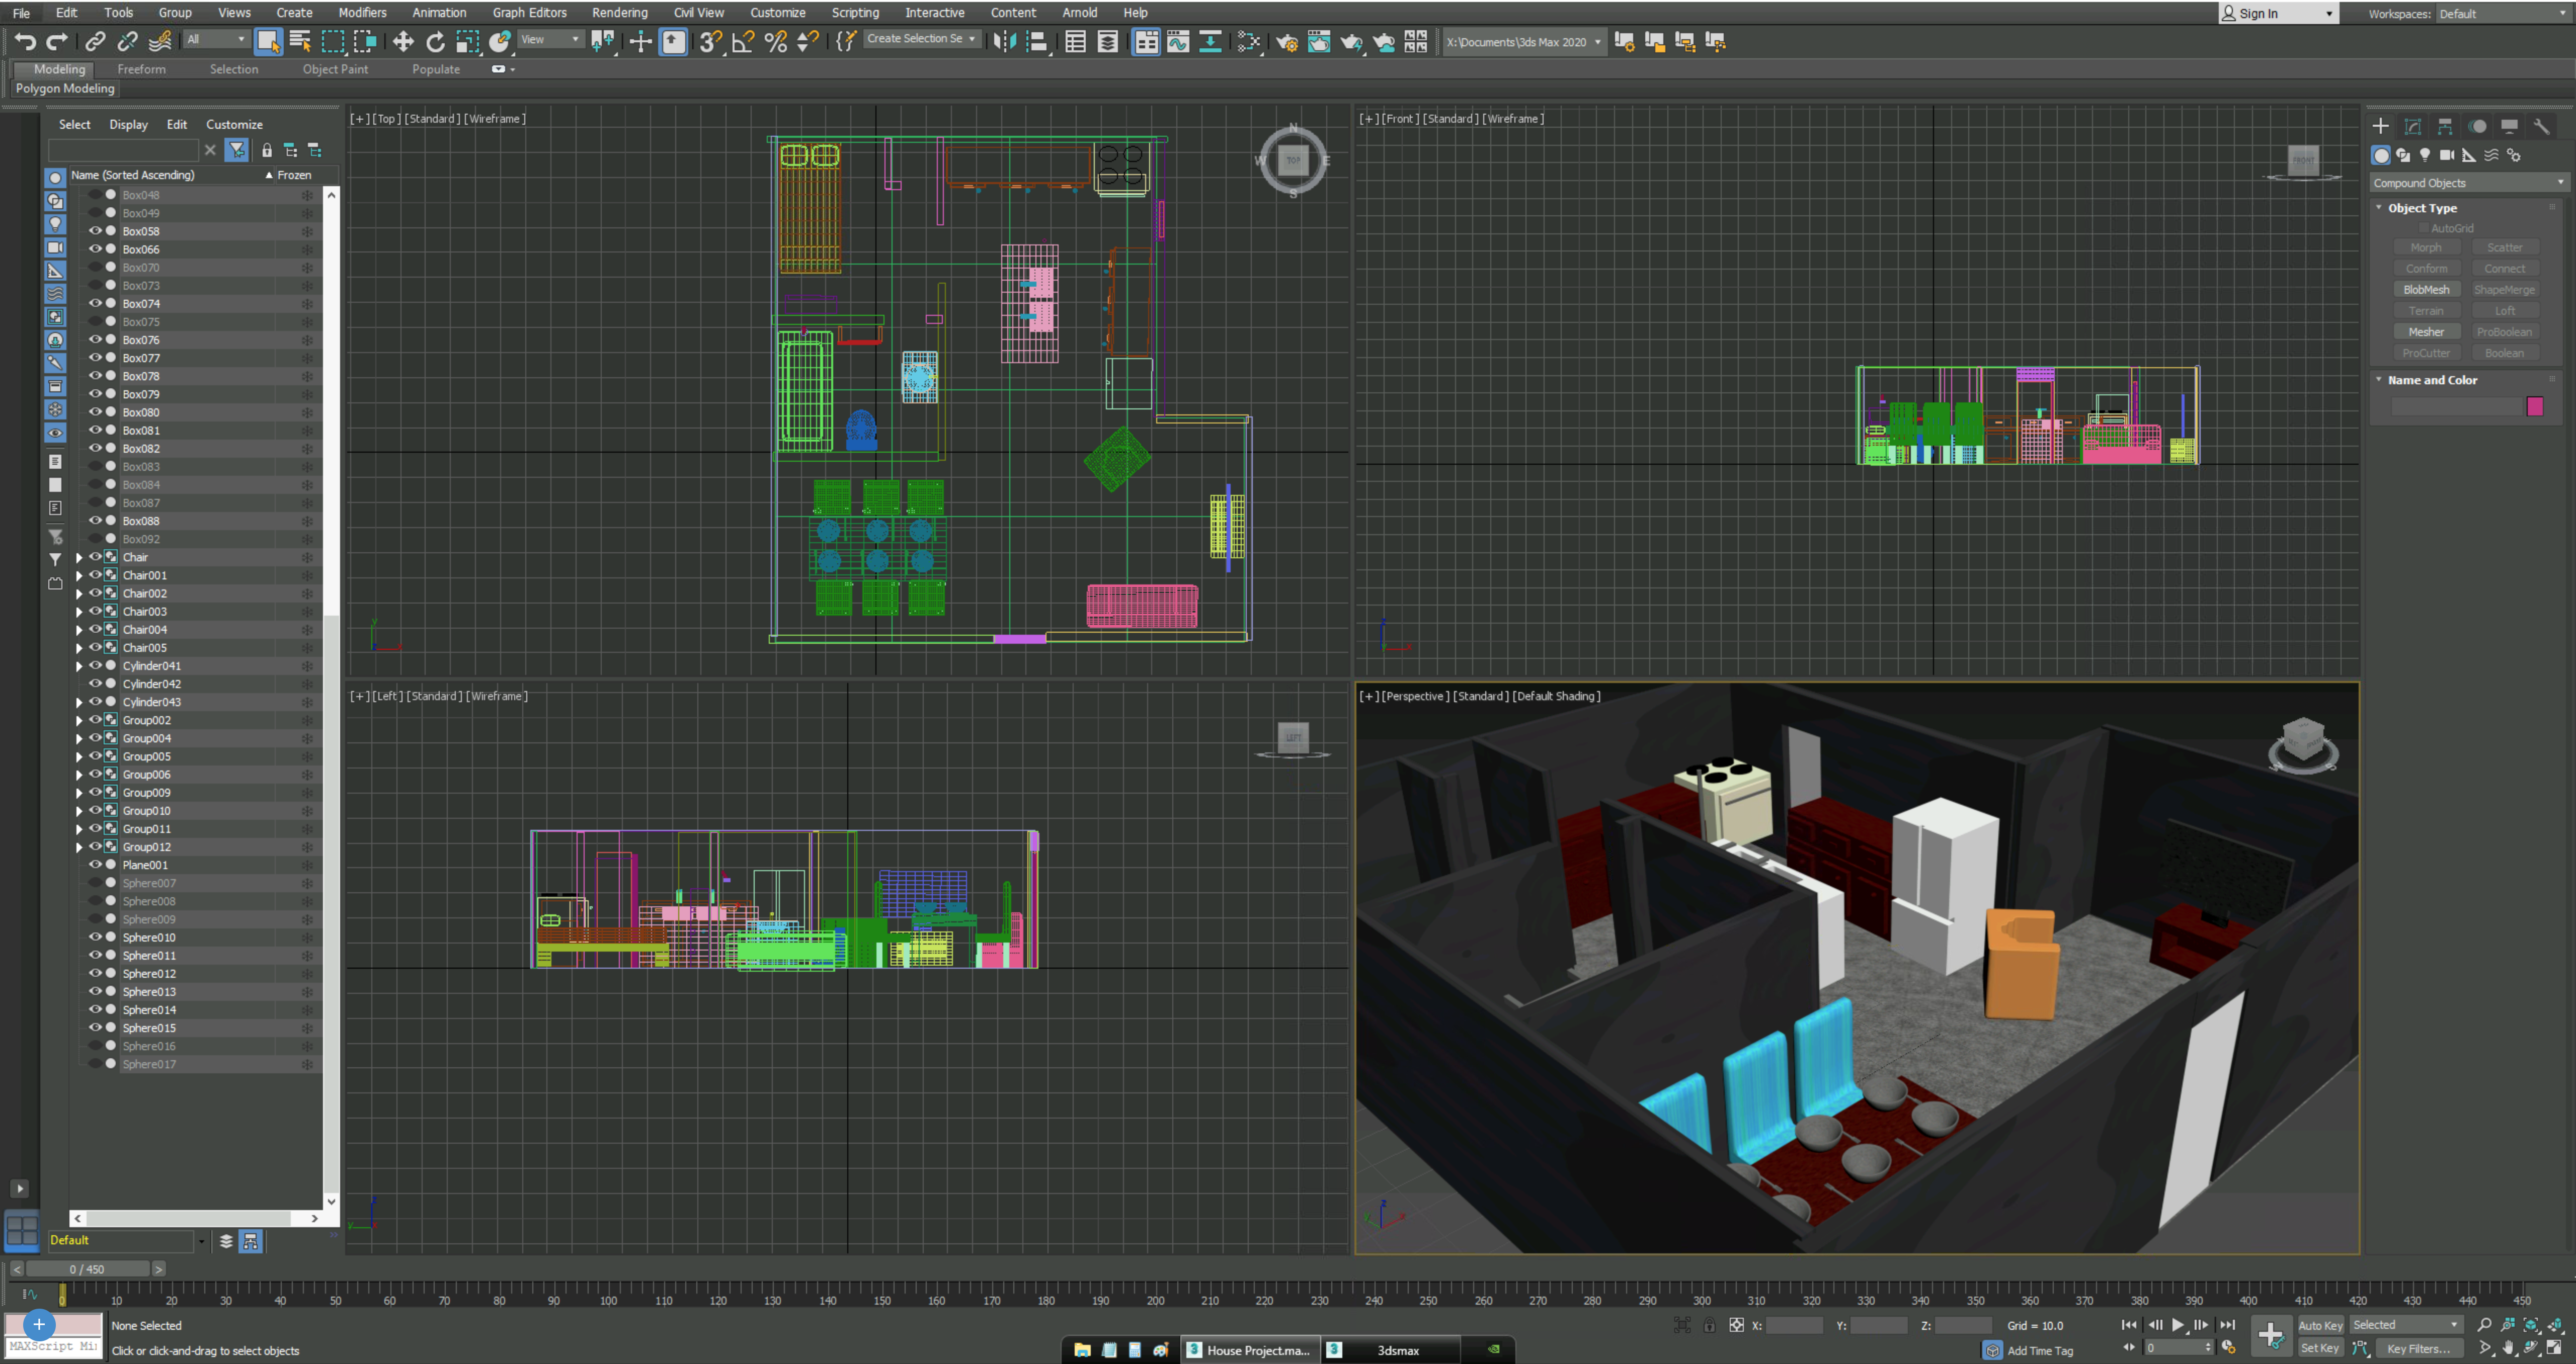Click the Zoom viewport navigation icon
The width and height of the screenshot is (2576, 1364).
pos(2484,1325)
